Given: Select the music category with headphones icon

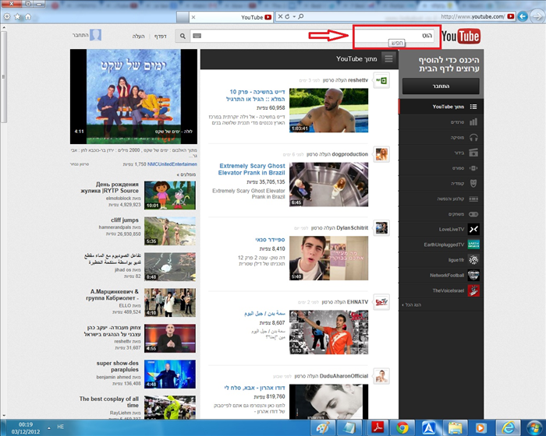Looking at the screenshot, I should point(441,137).
